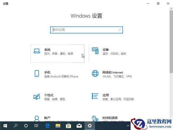
Task: Select the Settings gear on taskbar
Action: click(x=90, y=126)
